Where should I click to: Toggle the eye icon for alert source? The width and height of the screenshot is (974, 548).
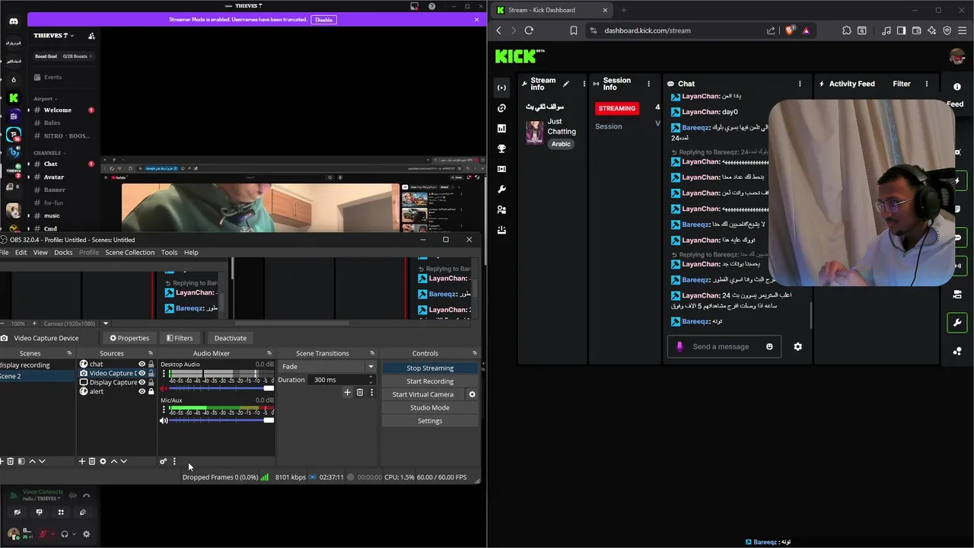pos(142,391)
